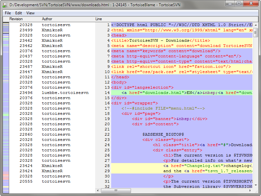Click line 22 containing $ADSENSE_BIGTOP$
261x196 pixels.
(x=182, y=134)
